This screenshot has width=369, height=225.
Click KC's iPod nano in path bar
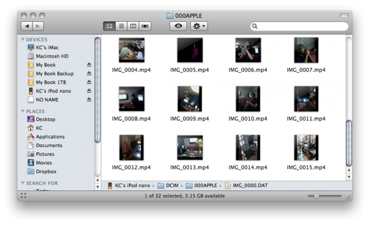(129, 185)
